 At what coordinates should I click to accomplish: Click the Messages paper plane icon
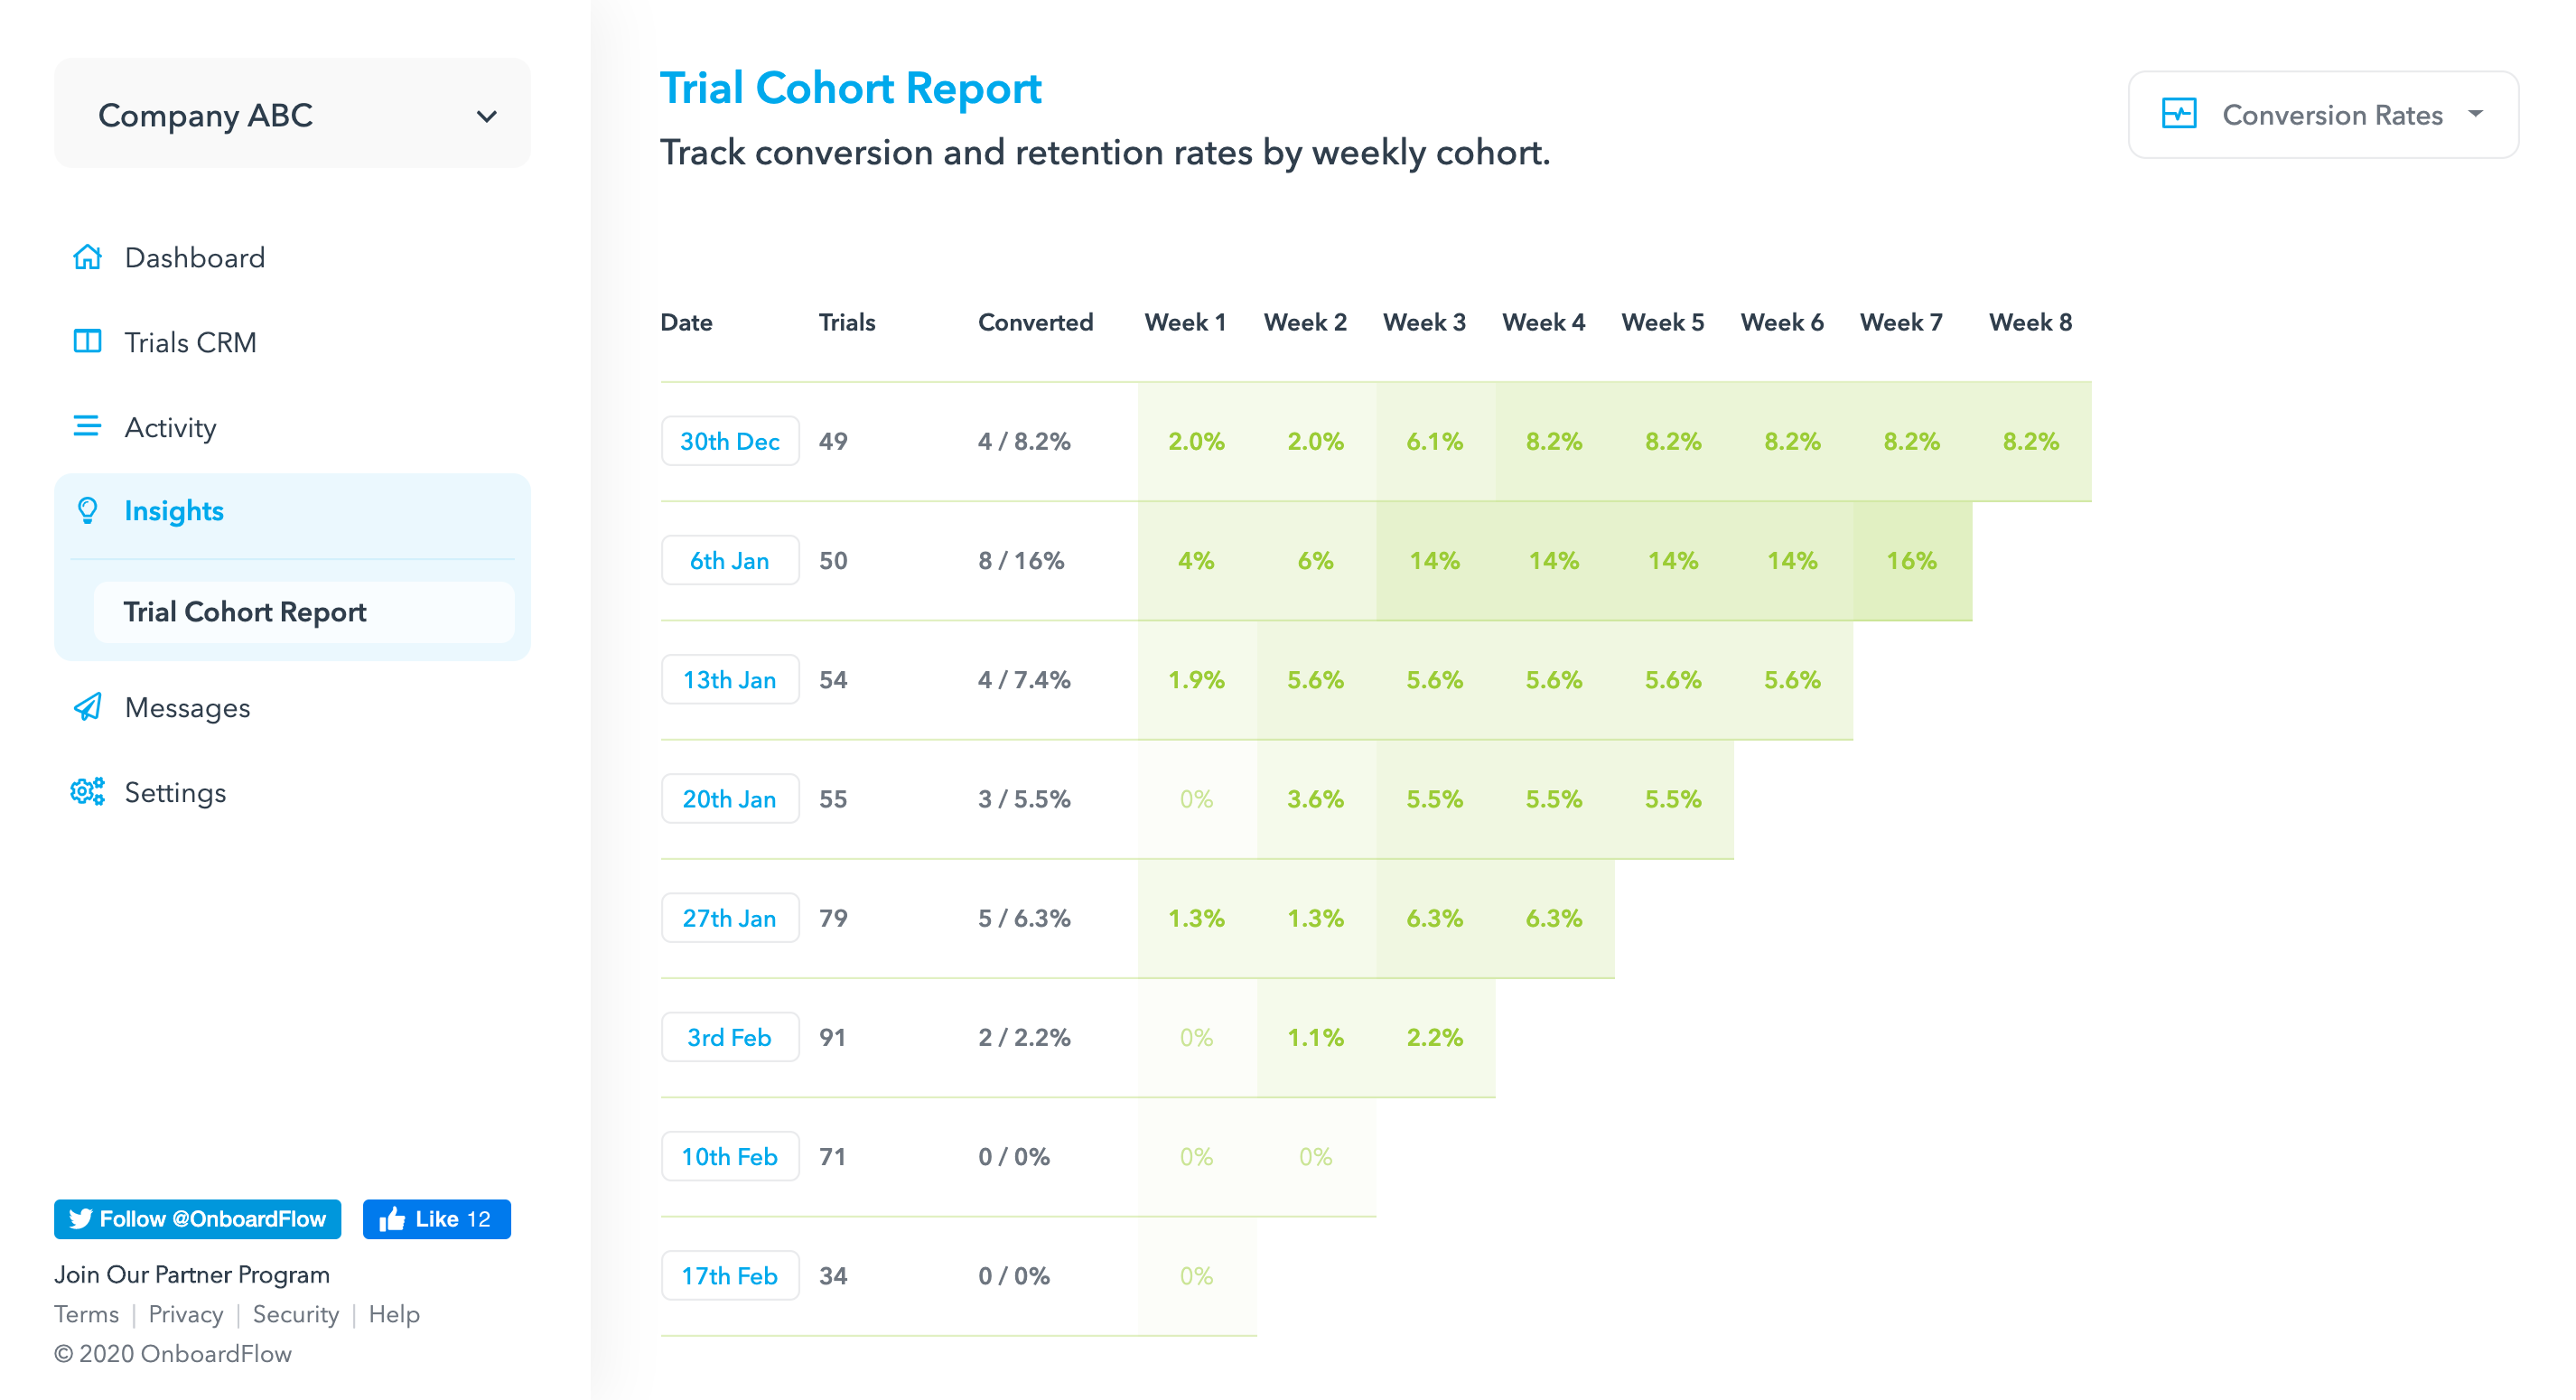pyautogui.click(x=88, y=707)
